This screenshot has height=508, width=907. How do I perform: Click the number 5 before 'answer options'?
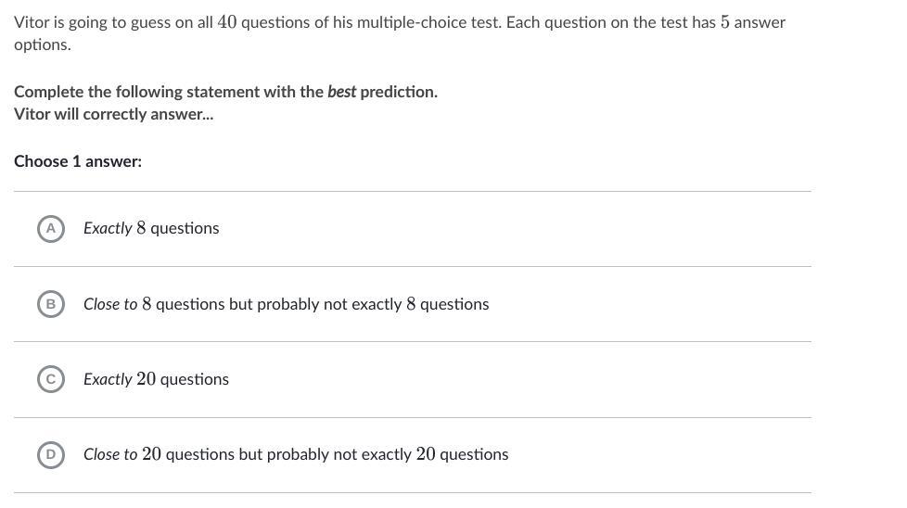[725, 22]
